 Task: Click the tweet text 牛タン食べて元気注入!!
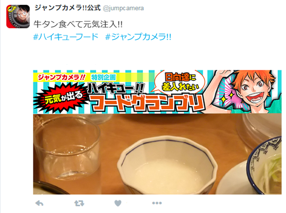[78, 24]
